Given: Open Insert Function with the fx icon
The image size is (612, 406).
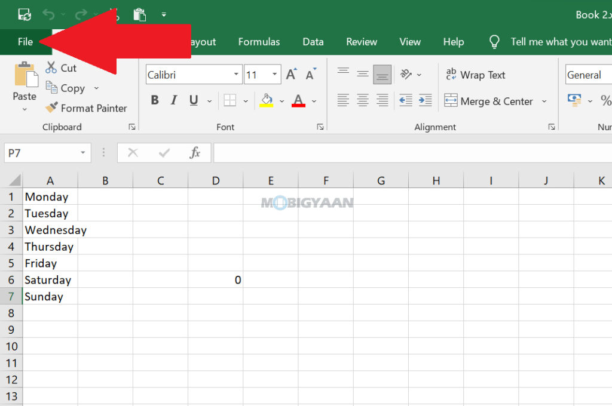Looking at the screenshot, I should (x=195, y=153).
